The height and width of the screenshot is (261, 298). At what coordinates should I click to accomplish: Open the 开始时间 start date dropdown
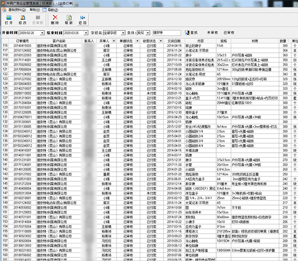pyautogui.click(x=42, y=33)
